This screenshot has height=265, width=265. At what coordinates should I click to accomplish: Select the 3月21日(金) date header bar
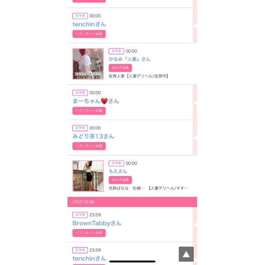tap(132, 202)
